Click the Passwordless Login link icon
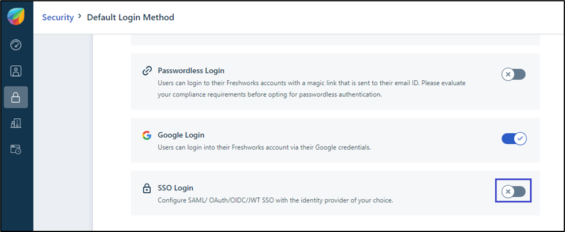This screenshot has height=232, width=565. click(147, 71)
